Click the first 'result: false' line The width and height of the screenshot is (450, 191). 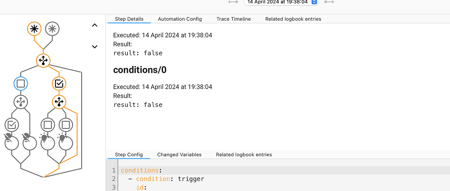click(x=138, y=53)
